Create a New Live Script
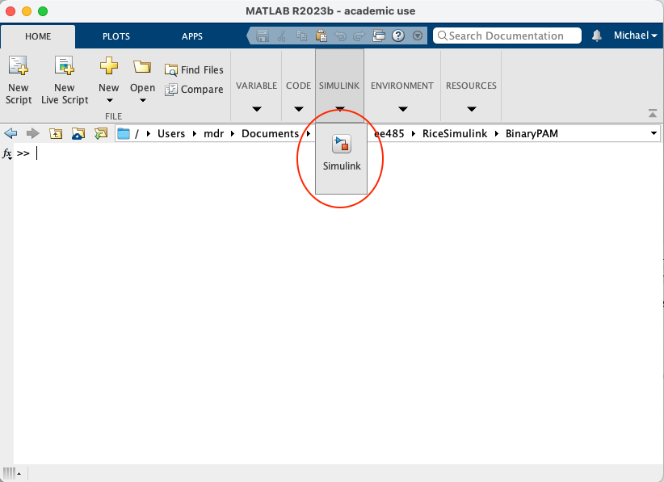This screenshot has width=664, height=482. coord(65,81)
